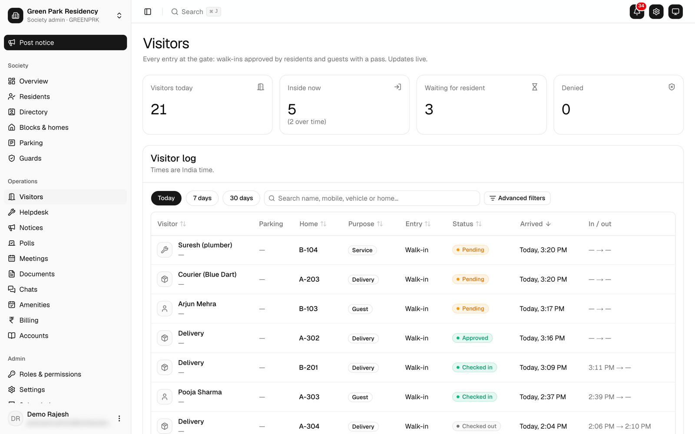Go to Residents page
This screenshot has height=434, width=695.
[65, 97]
